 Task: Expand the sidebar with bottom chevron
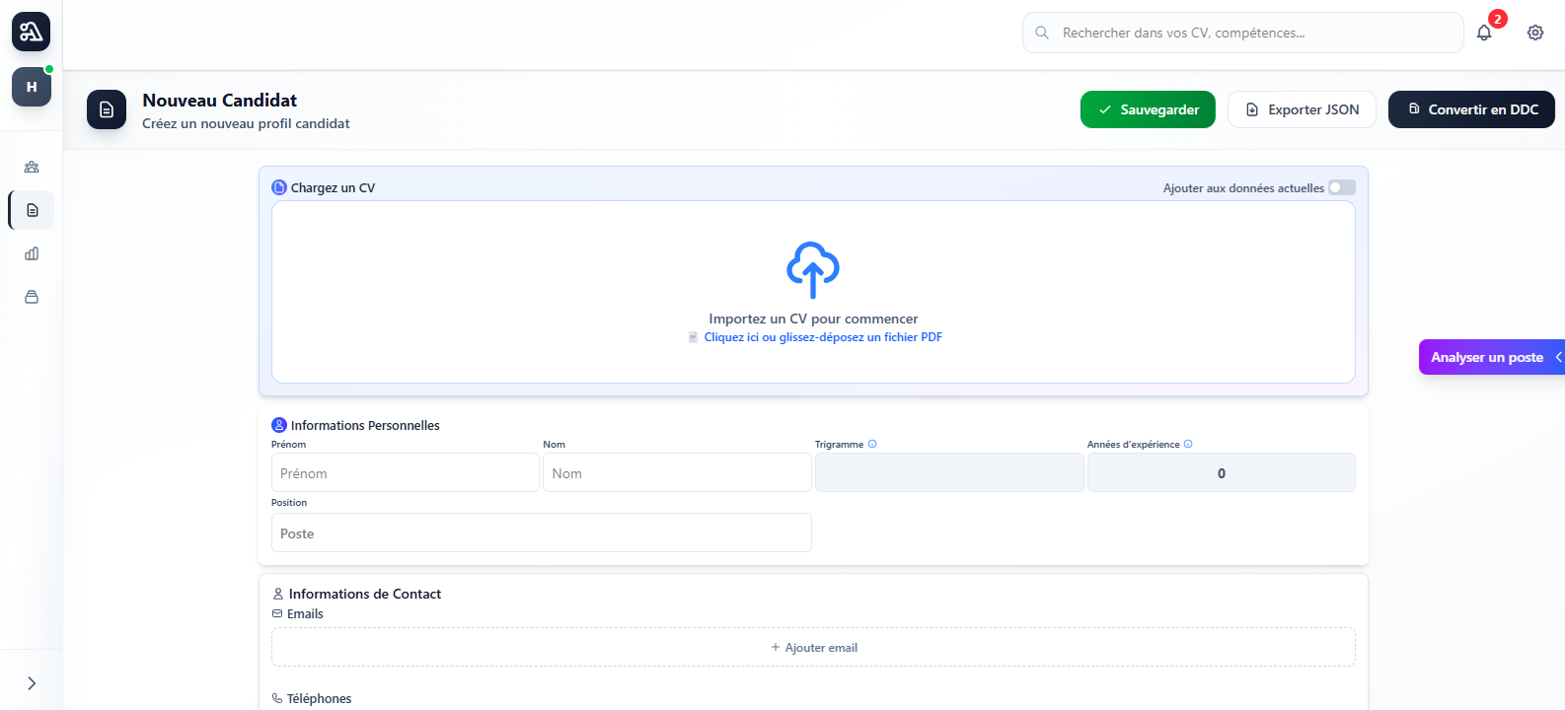click(32, 683)
